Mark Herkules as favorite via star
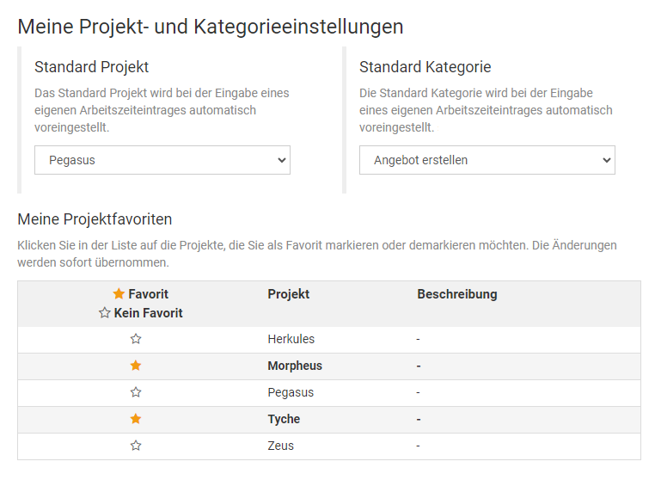Screen dimensions: 661x480 click(x=136, y=340)
